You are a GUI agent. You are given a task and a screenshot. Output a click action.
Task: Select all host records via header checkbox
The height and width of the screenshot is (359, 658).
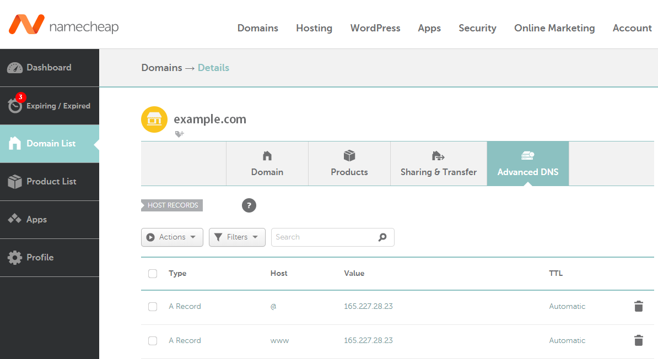coord(153,273)
